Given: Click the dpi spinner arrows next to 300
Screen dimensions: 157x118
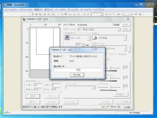Looking at the screenshot, I should pos(83,45).
